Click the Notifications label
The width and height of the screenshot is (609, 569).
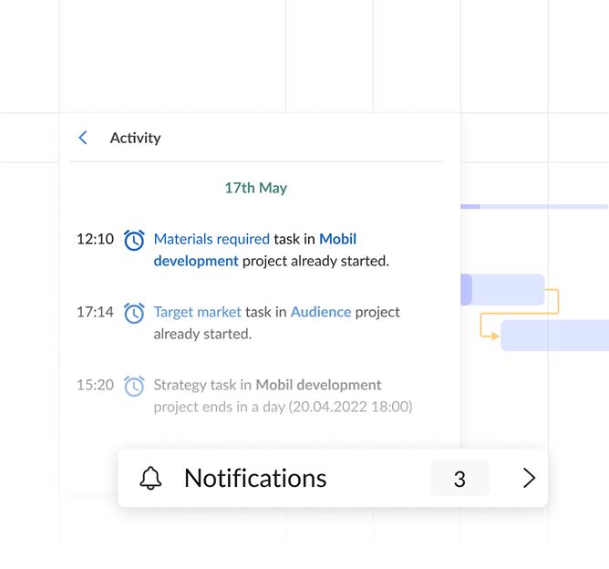click(x=255, y=479)
